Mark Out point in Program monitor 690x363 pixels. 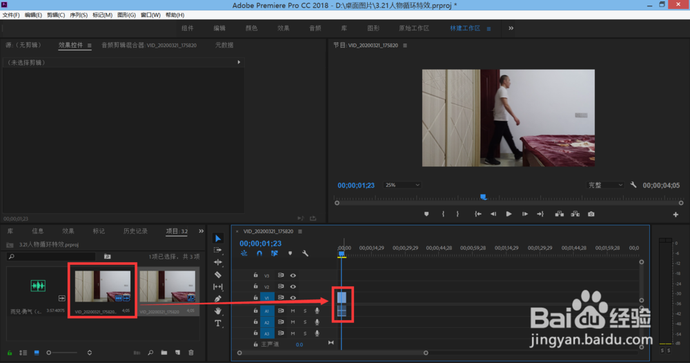[457, 214]
